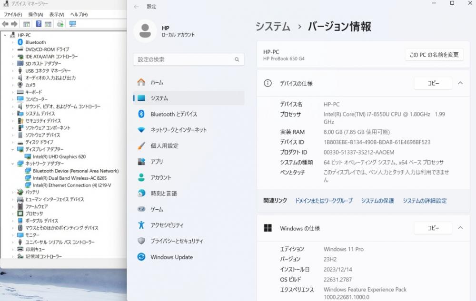Image resolution: width=476 pixels, height=301 pixels.
Task: Open ドメインまたはワークグループ link
Action: click(324, 201)
